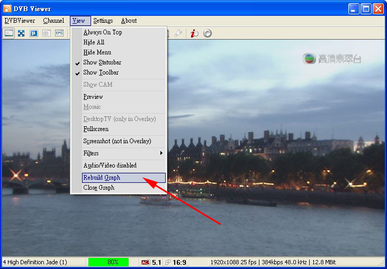Click the wrench settings toolbar icon
The height and width of the screenshot is (269, 387).
point(178,33)
